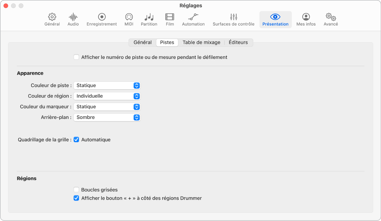
Task: Open the Surfaces de contrôle pane
Action: pos(234,19)
